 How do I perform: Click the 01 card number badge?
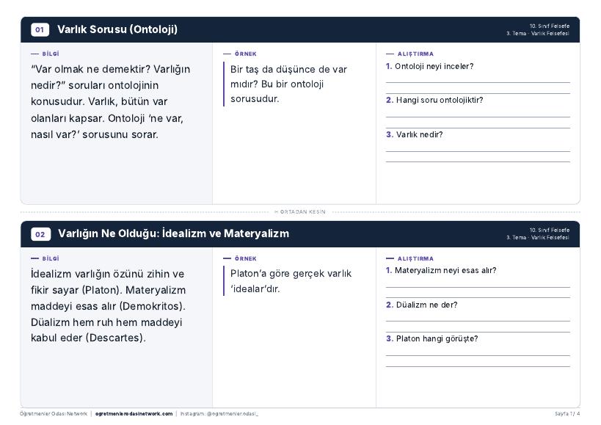(x=40, y=29)
